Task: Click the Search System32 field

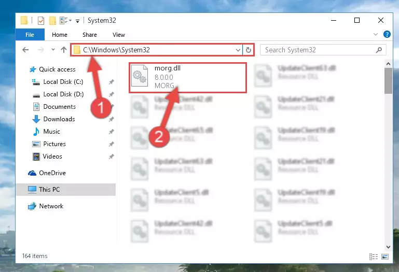Action: [x=323, y=50]
